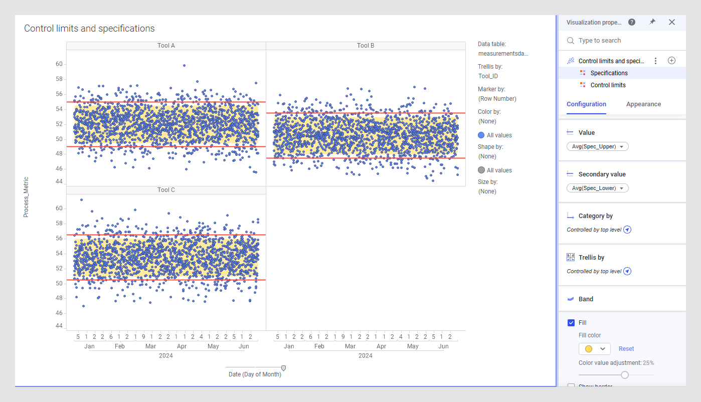The height and width of the screenshot is (402, 701).
Task: Click Reset next to Fill color
Action: pyautogui.click(x=626, y=349)
